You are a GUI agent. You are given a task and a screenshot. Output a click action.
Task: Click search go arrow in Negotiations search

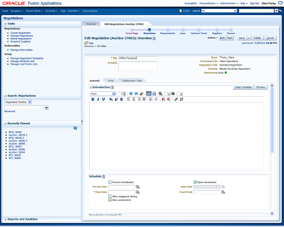pos(46,108)
